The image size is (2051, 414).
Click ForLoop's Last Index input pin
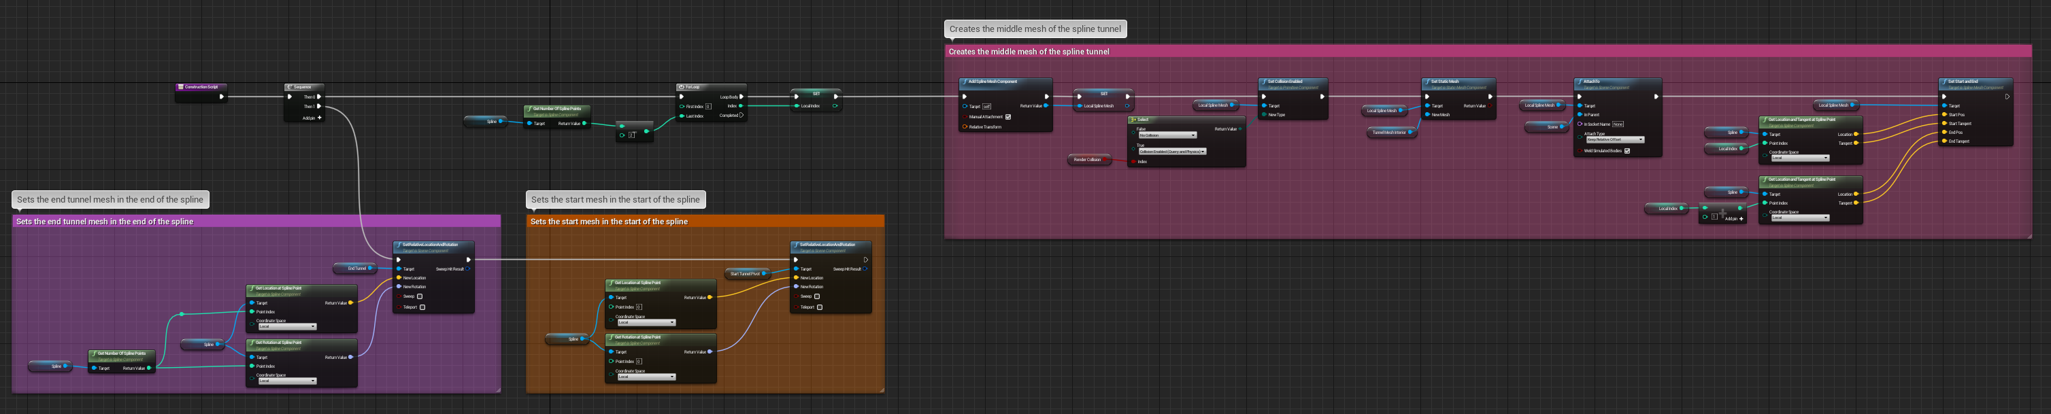(682, 116)
